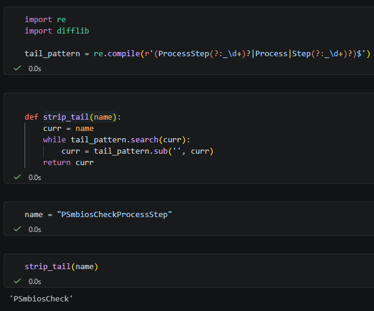Click the 0.0s time under the name assignment cell

pos(35,229)
